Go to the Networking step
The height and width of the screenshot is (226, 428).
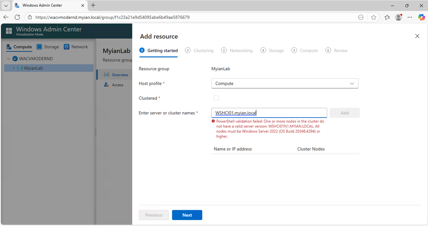pyautogui.click(x=237, y=51)
